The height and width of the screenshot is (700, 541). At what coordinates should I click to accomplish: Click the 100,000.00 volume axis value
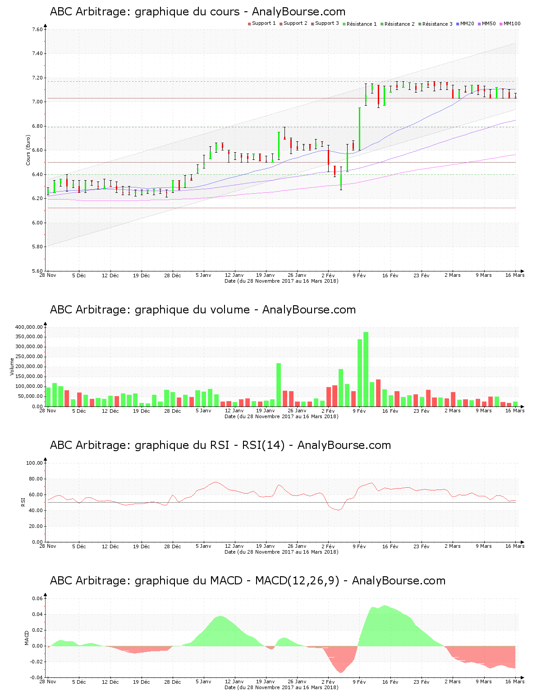pyautogui.click(x=29, y=387)
